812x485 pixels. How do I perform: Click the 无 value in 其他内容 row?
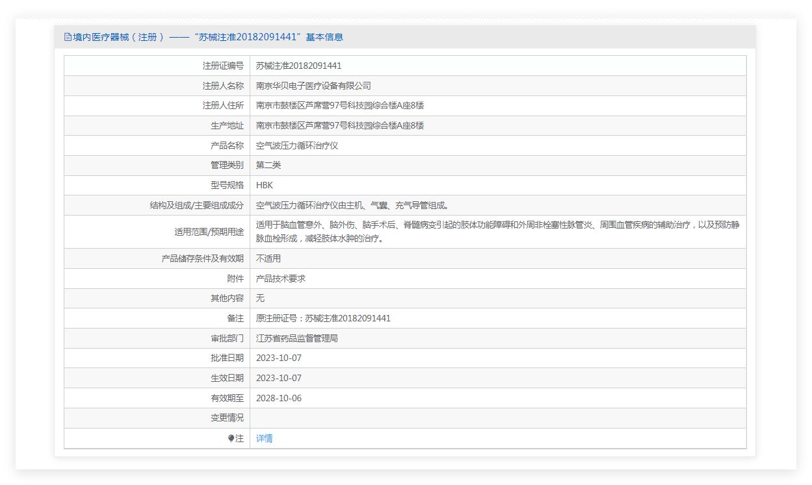[261, 299]
